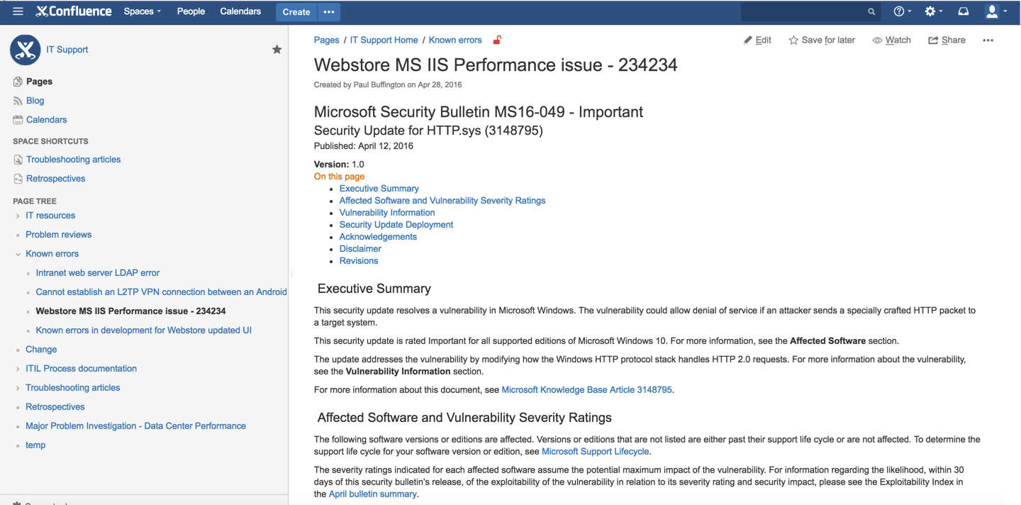The height and width of the screenshot is (505, 1021).
Task: Click the blue Create button
Action: tap(296, 12)
